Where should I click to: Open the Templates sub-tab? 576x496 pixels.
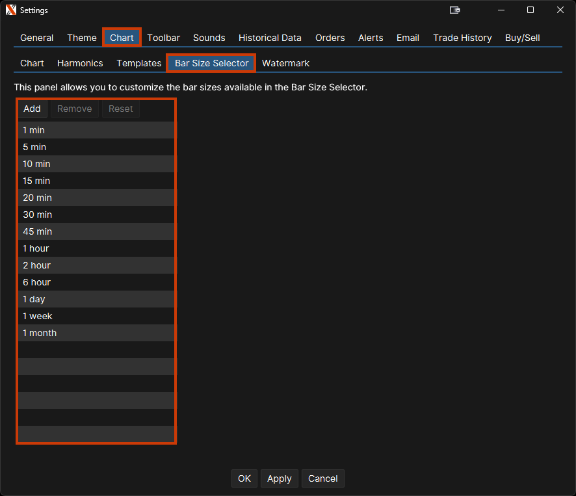139,63
